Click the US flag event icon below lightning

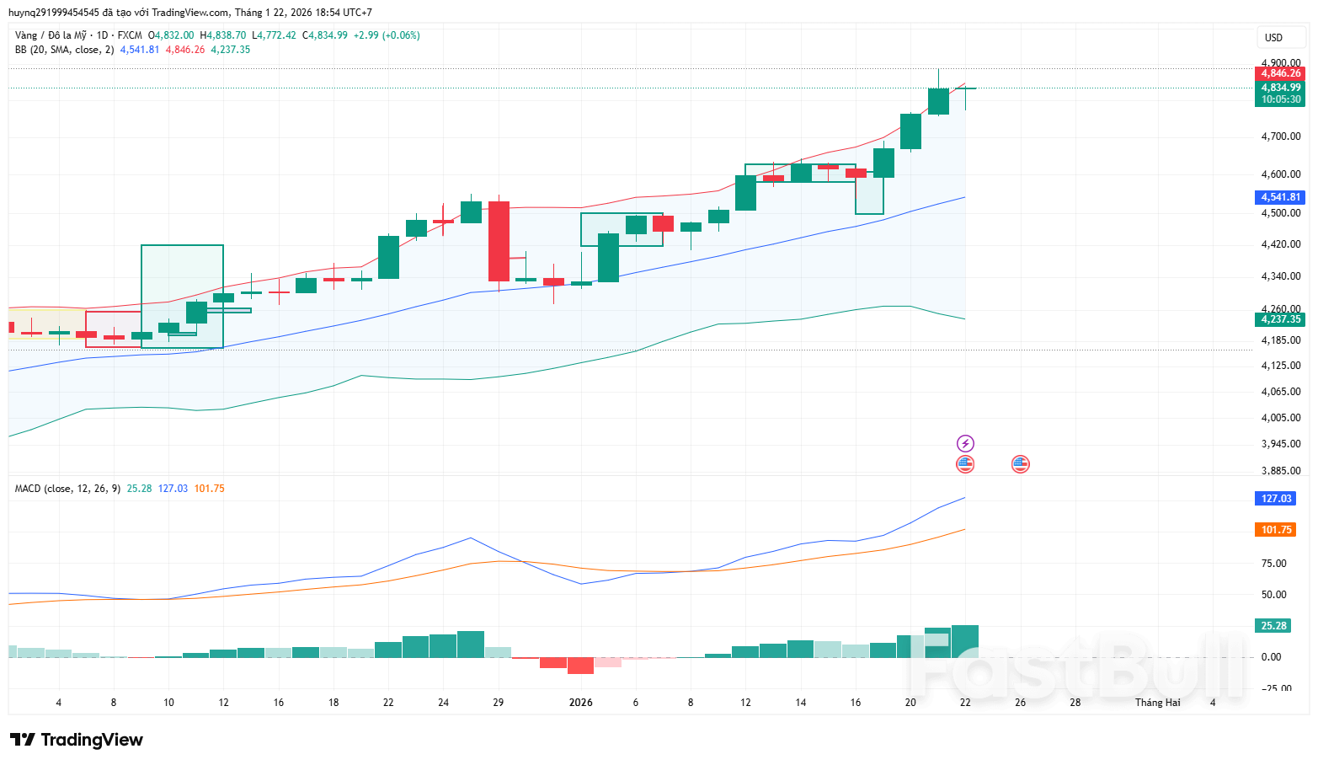(x=965, y=464)
